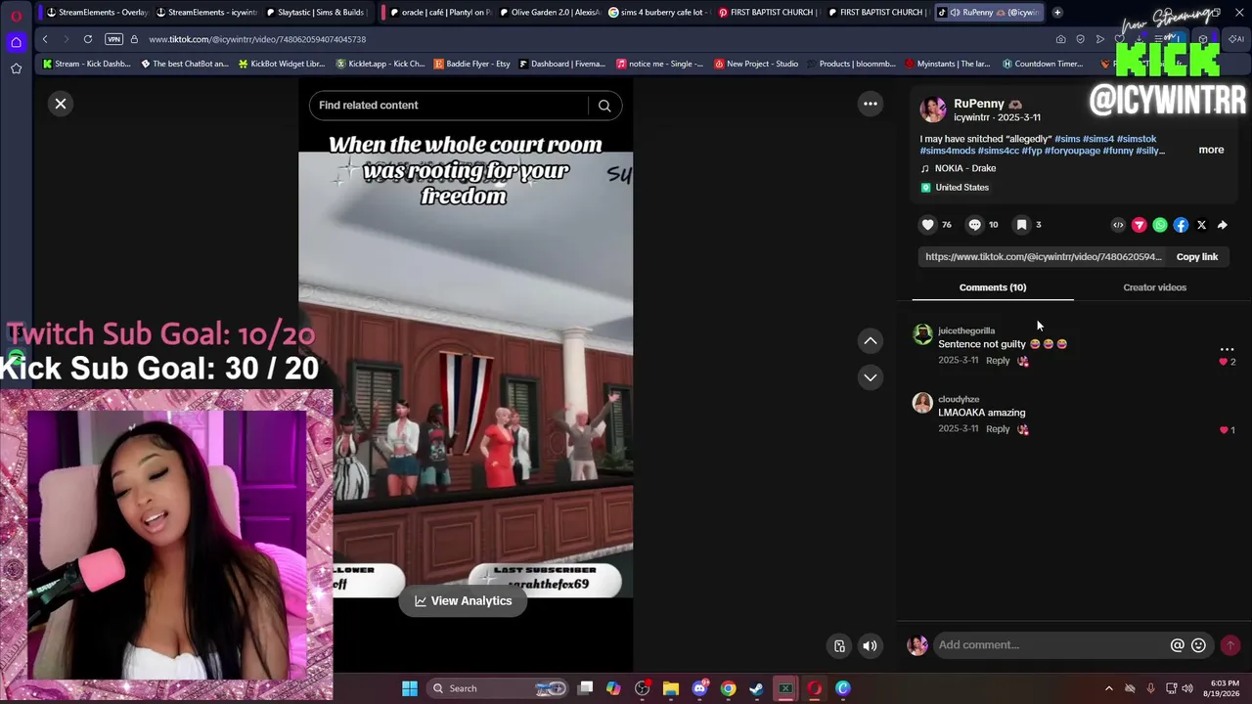Open juicethegorilla's profile picture
Screen dimensions: 1252x704
click(922, 336)
